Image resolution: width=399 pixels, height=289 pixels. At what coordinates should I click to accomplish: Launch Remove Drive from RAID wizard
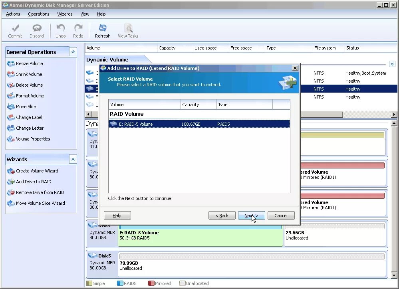click(36, 192)
